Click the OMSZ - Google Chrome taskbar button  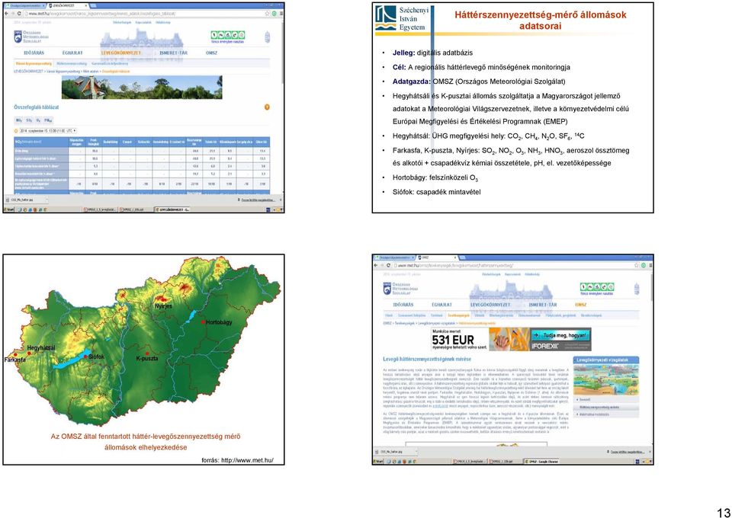point(541,462)
